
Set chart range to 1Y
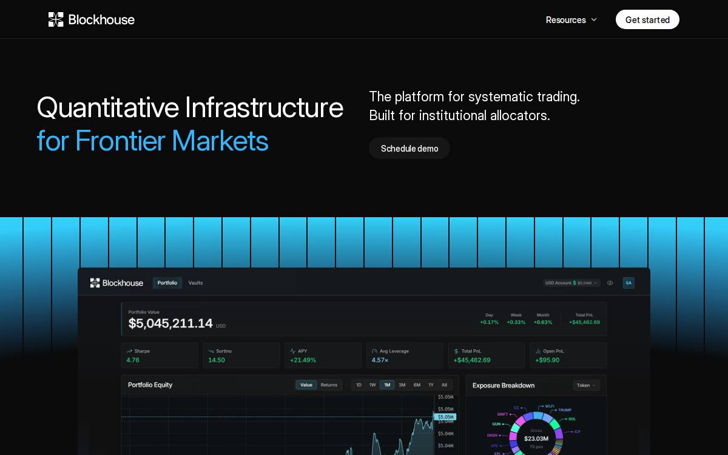click(x=431, y=385)
